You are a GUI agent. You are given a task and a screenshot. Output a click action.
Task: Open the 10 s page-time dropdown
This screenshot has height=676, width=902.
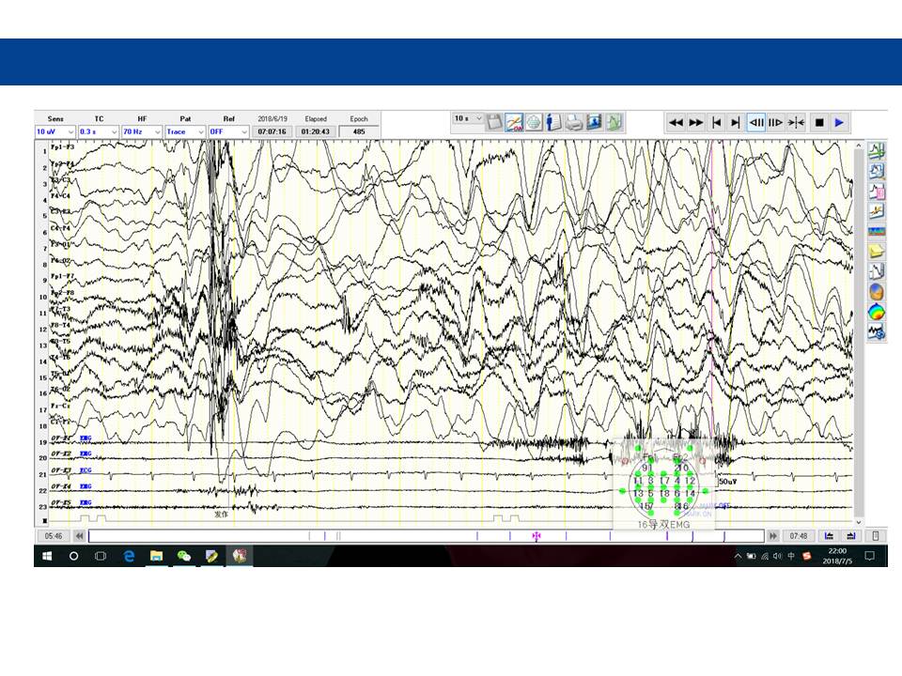tap(468, 118)
